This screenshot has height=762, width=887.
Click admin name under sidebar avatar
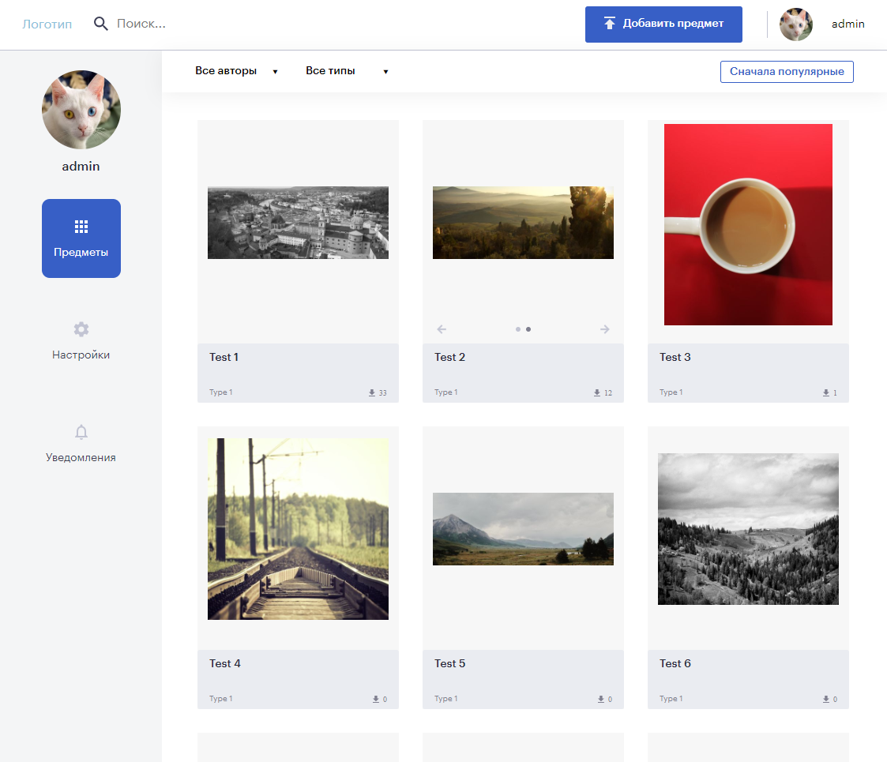tap(81, 167)
